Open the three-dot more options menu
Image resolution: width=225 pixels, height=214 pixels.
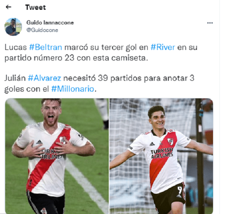click(x=210, y=23)
